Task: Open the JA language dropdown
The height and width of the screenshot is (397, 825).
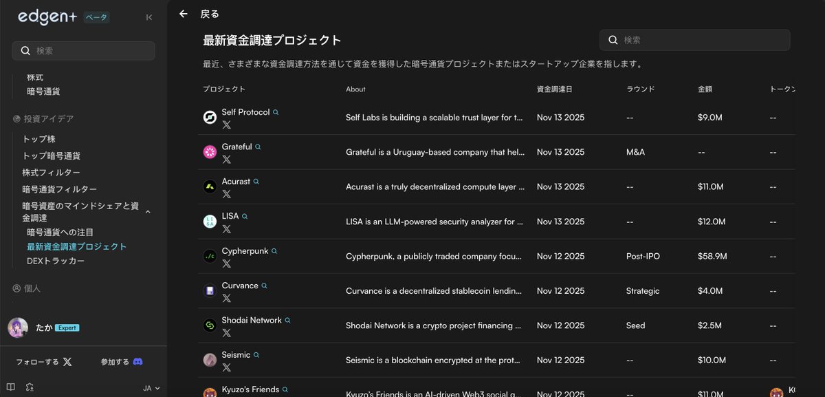Action: [151, 388]
